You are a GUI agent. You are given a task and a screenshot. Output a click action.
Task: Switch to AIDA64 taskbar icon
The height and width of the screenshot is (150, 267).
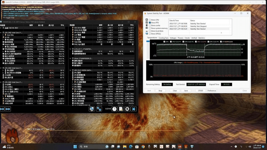180,147
